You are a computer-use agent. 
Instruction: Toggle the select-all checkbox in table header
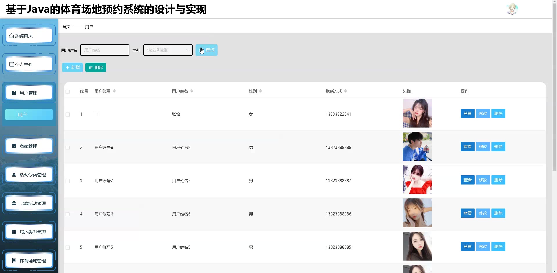click(x=68, y=91)
